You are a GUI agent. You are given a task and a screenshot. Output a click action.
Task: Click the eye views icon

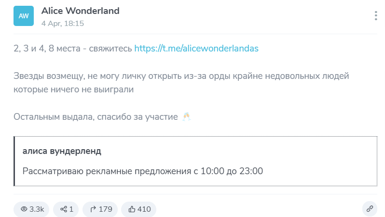[24, 209]
